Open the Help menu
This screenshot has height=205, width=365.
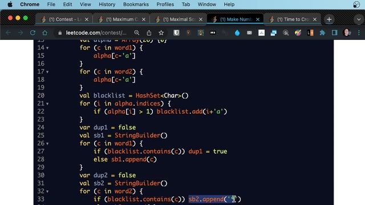point(229,4)
